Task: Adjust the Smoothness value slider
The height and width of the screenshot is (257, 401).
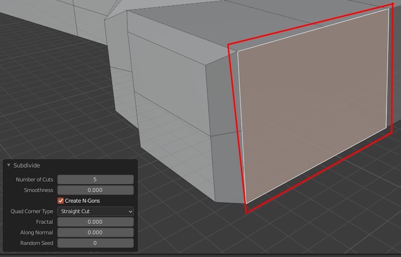Action: point(95,190)
